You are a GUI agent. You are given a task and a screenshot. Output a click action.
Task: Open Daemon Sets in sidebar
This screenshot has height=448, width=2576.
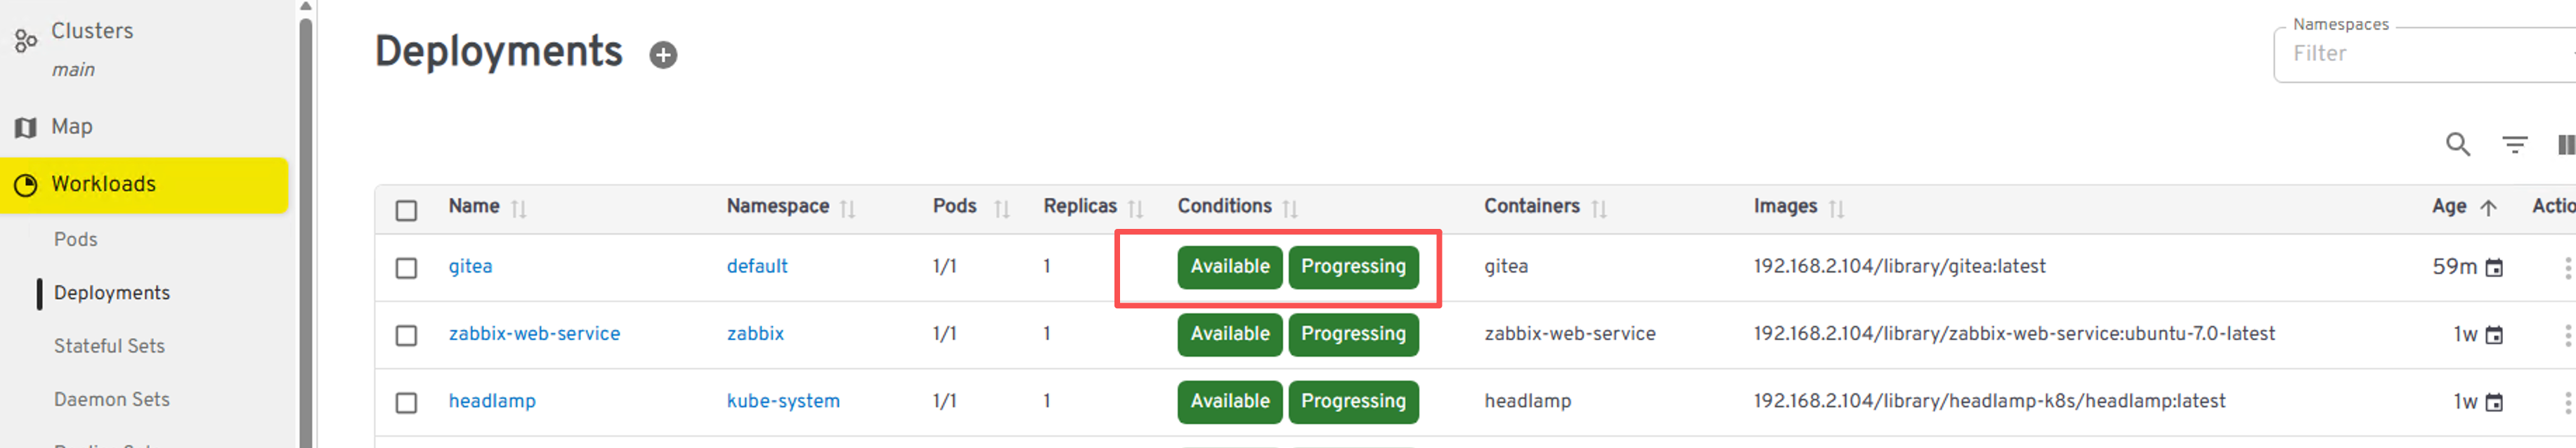click(112, 399)
